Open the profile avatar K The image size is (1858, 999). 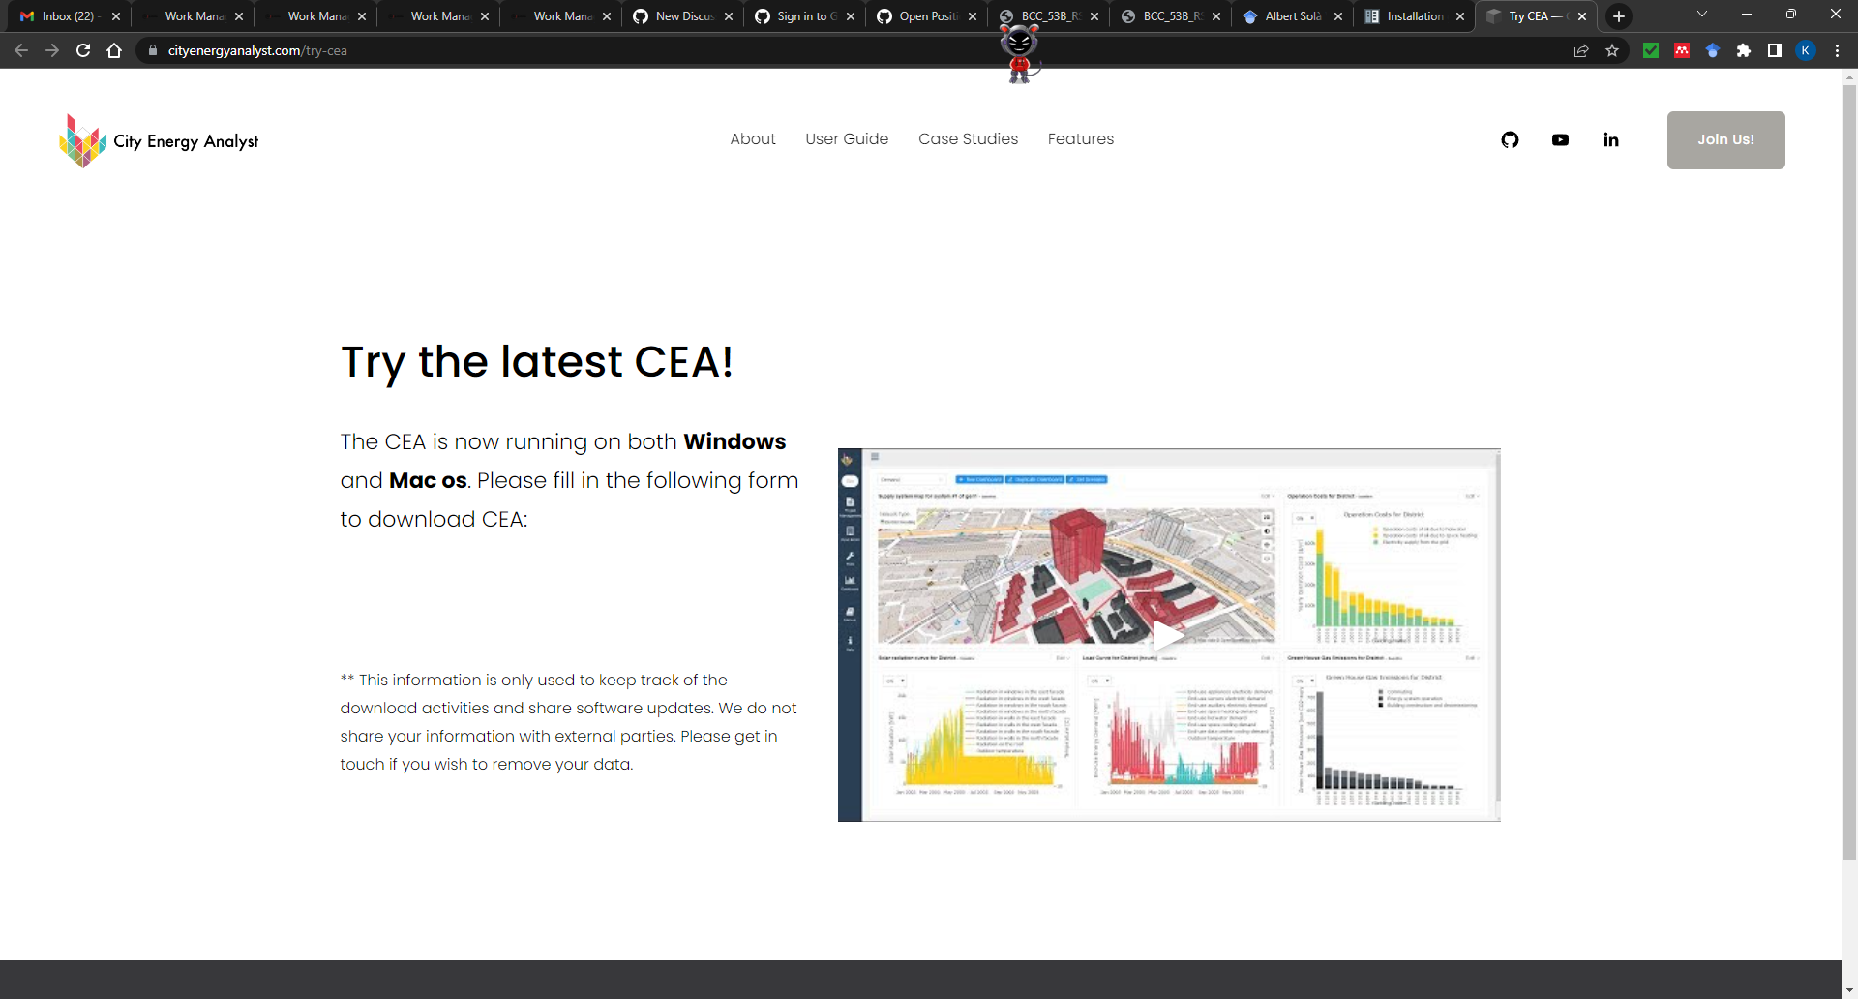point(1806,50)
